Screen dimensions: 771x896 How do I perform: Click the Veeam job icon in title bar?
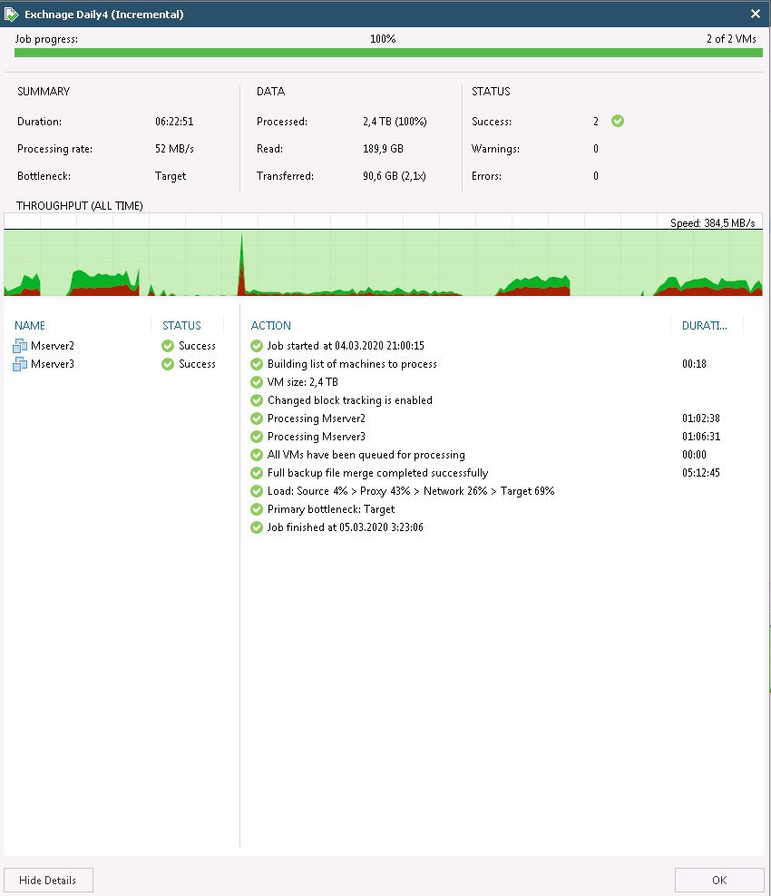(11, 15)
